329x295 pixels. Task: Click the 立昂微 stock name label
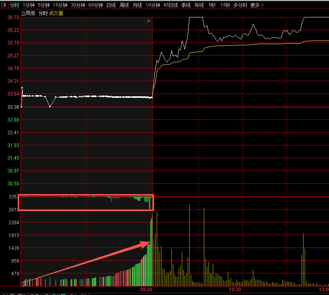(28, 14)
